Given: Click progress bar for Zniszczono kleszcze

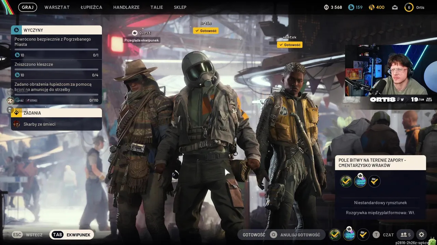Looking at the screenshot, I should pyautogui.click(x=56, y=69).
